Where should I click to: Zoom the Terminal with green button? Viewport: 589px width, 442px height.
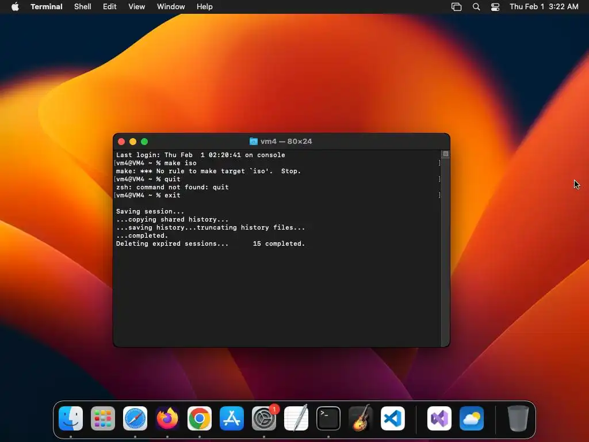click(144, 142)
